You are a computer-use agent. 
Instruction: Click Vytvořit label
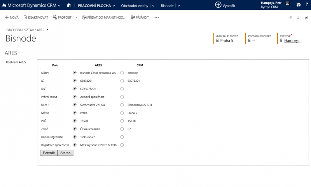(229, 5)
